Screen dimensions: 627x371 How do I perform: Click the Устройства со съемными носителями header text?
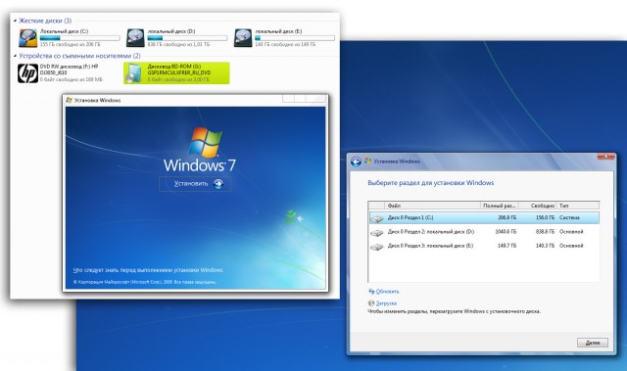(79, 56)
